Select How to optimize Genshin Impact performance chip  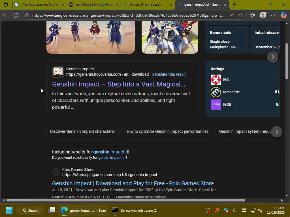point(167,132)
